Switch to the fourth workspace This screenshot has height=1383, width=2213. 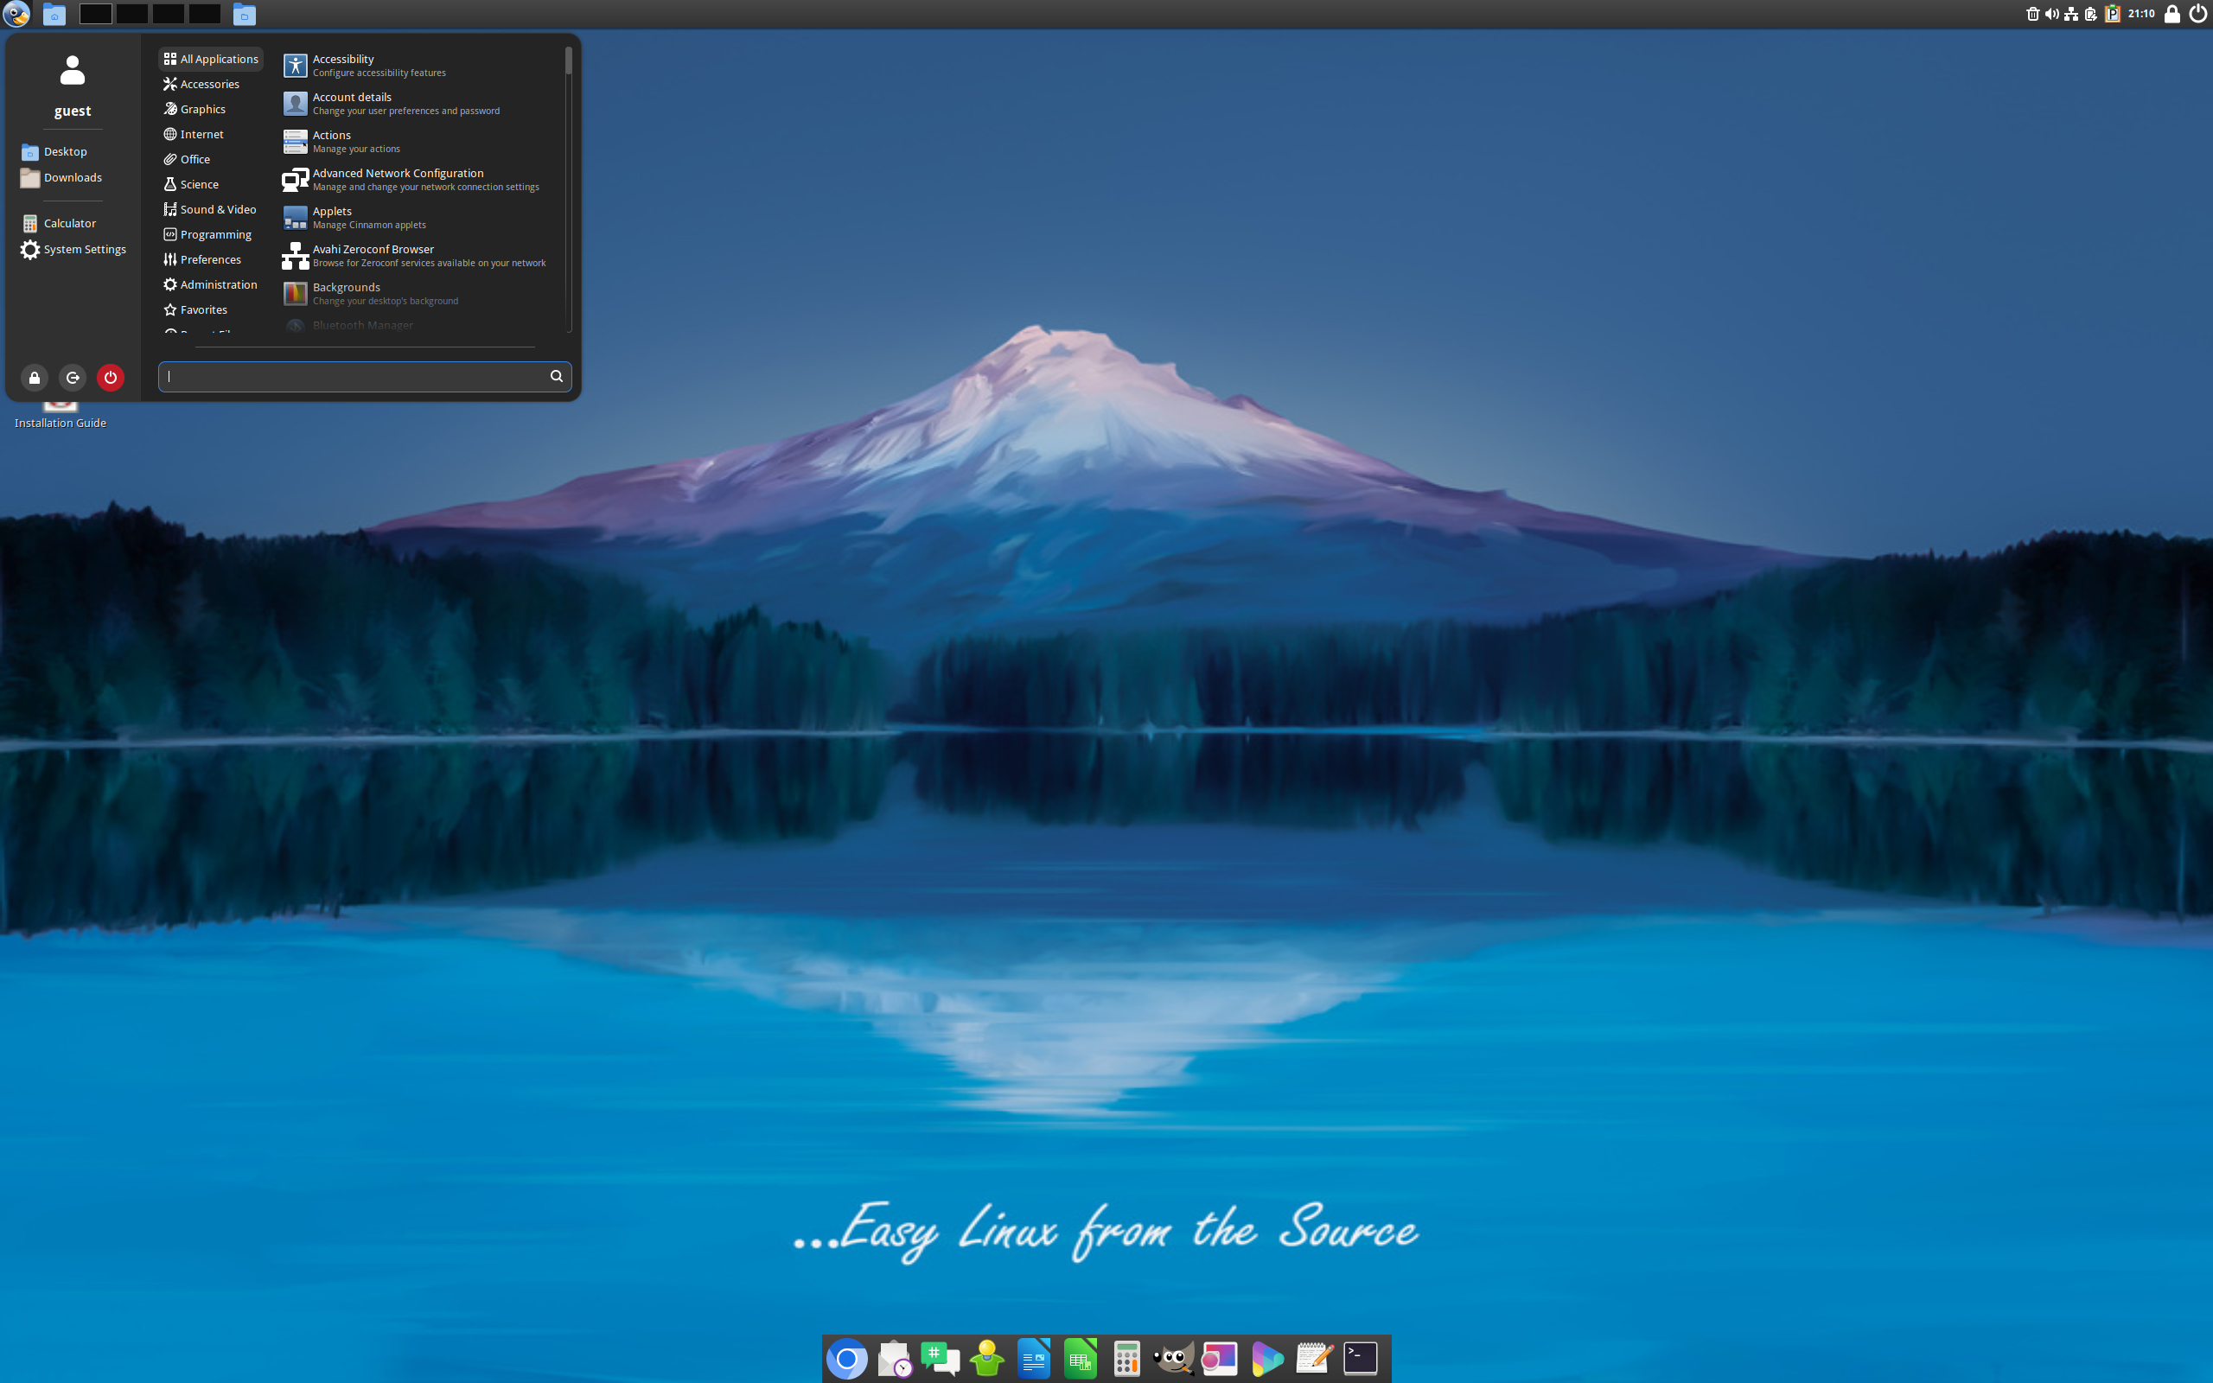pos(205,14)
